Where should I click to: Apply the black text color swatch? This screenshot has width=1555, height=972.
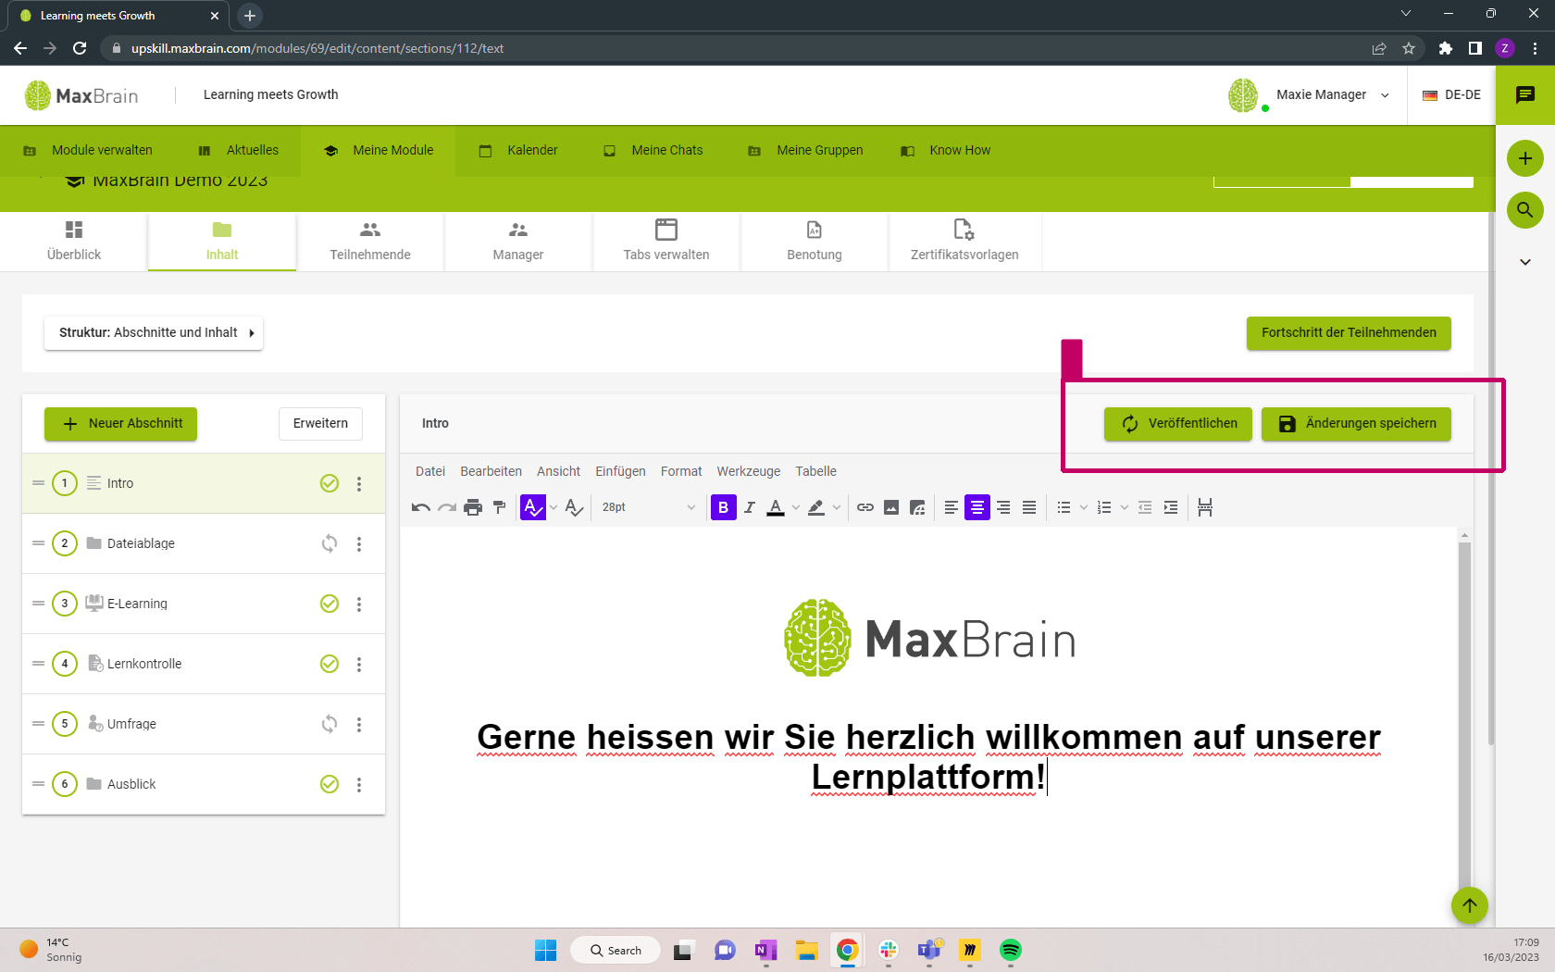point(776,507)
